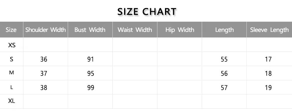Image resolution: width=292 pixels, height=111 pixels.
Task: Select the M size row label
Action: (x=12, y=73)
